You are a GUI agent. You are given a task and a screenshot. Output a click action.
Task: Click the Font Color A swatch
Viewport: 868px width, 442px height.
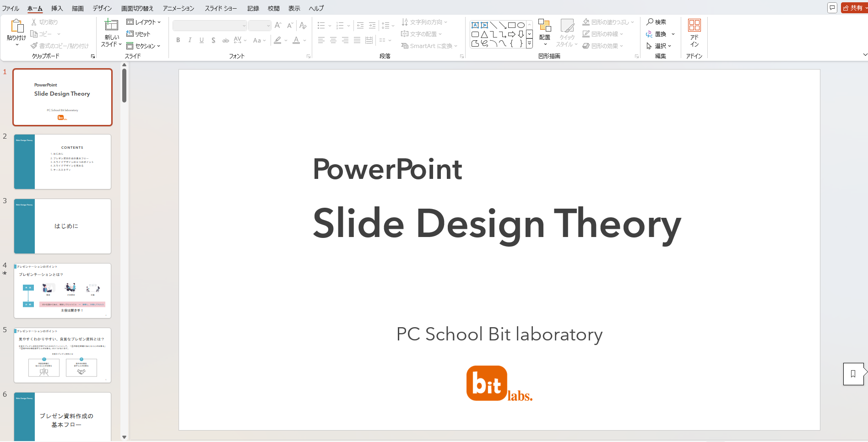pyautogui.click(x=296, y=40)
